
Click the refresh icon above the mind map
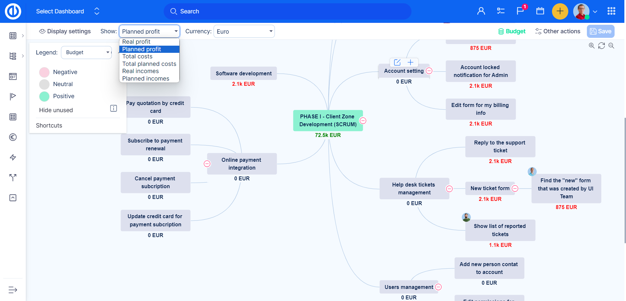602,46
